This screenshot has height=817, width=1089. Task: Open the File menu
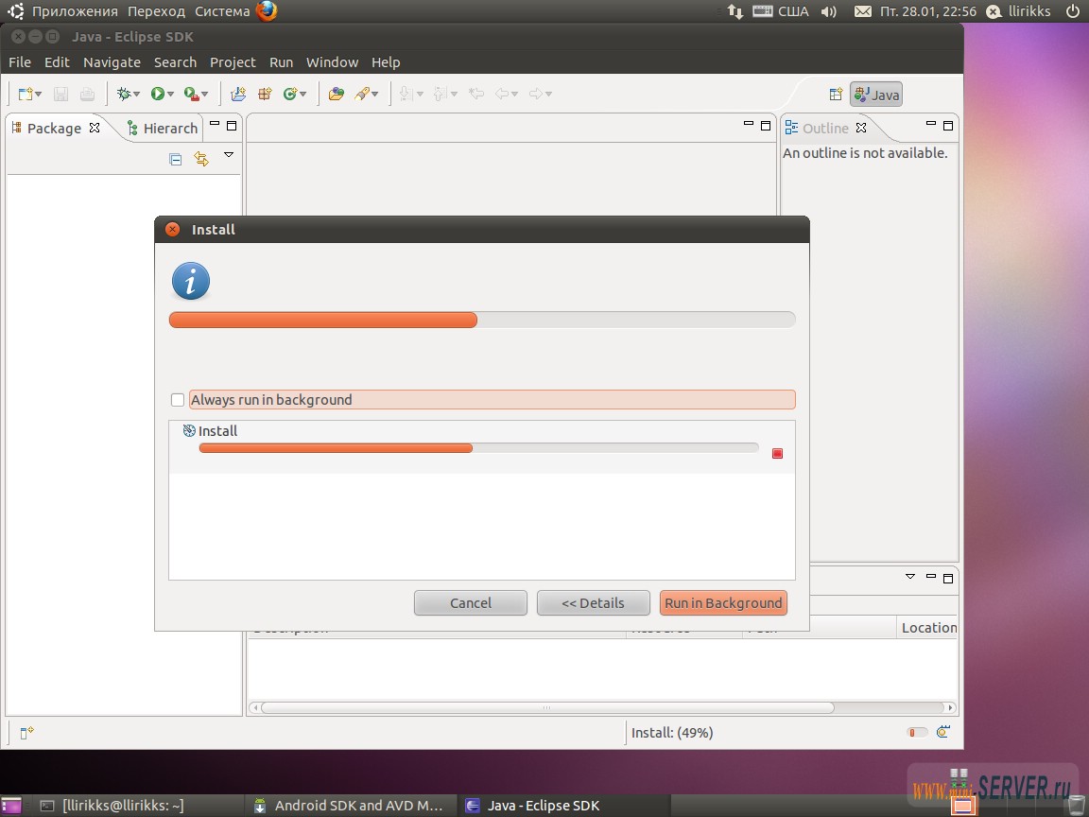(x=20, y=62)
